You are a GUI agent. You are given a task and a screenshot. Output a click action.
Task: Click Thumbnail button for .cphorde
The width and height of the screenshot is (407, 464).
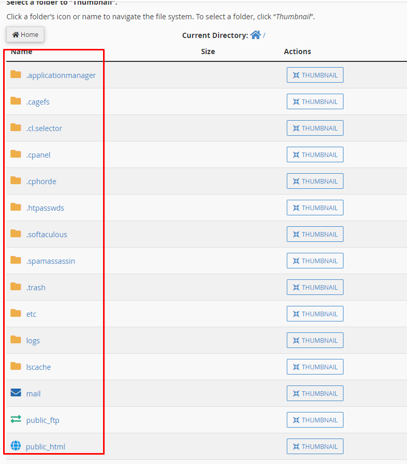click(315, 181)
